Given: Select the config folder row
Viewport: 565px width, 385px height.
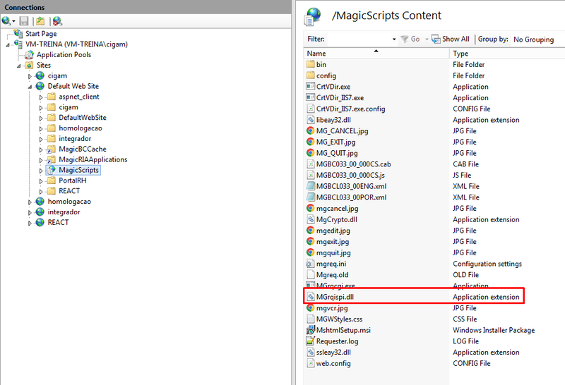Looking at the screenshot, I should tap(326, 75).
